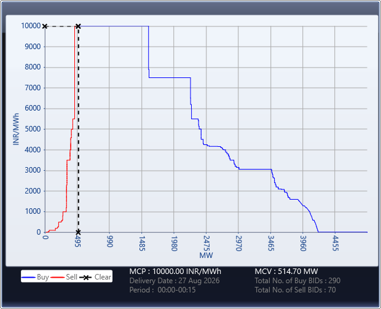Click the 1485 x-axis label
The height and width of the screenshot is (309, 381).
click(142, 243)
